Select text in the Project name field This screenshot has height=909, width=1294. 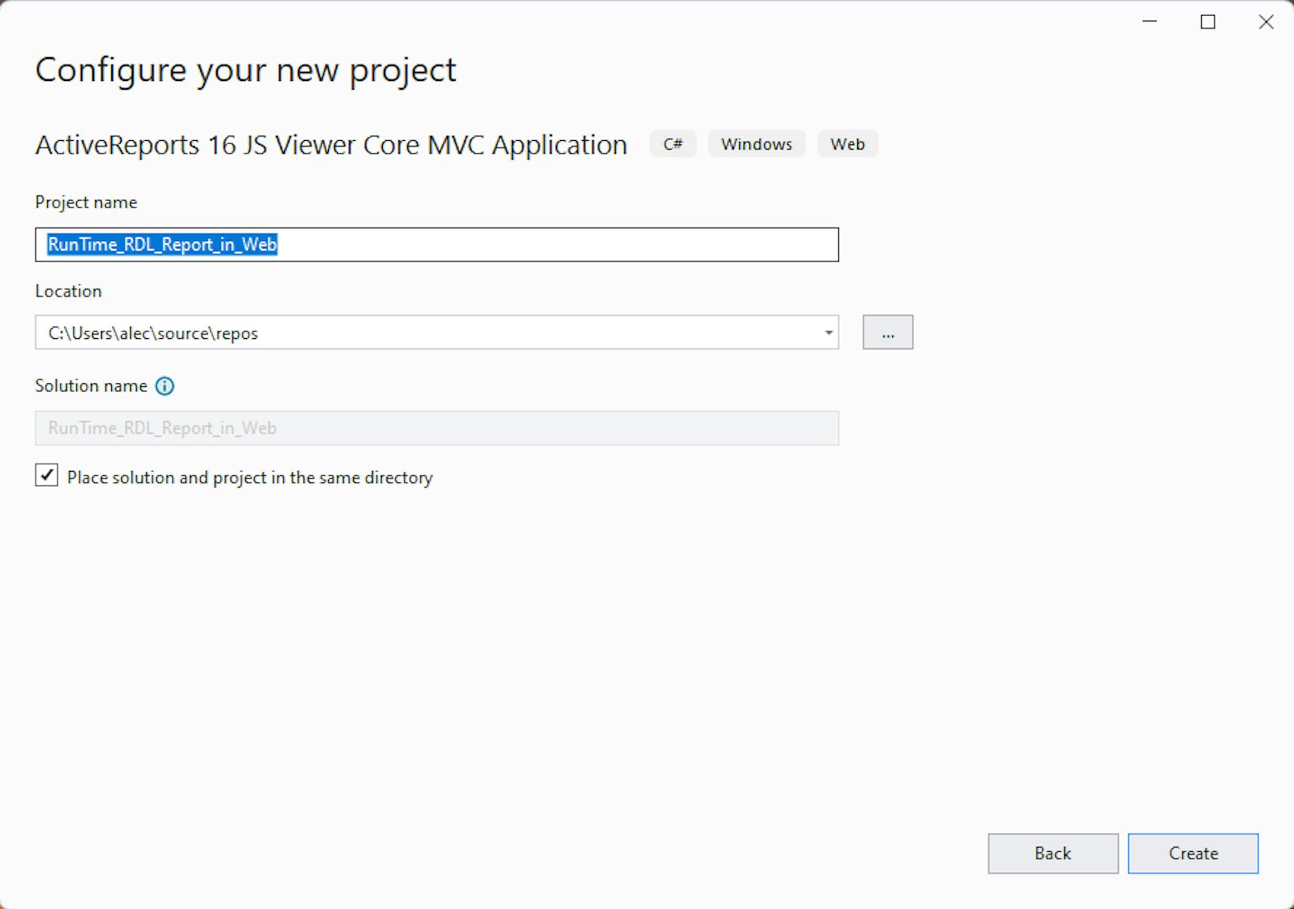pos(162,245)
